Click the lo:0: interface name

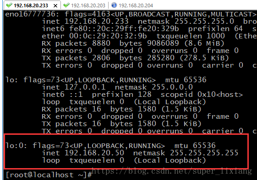(x=16, y=145)
